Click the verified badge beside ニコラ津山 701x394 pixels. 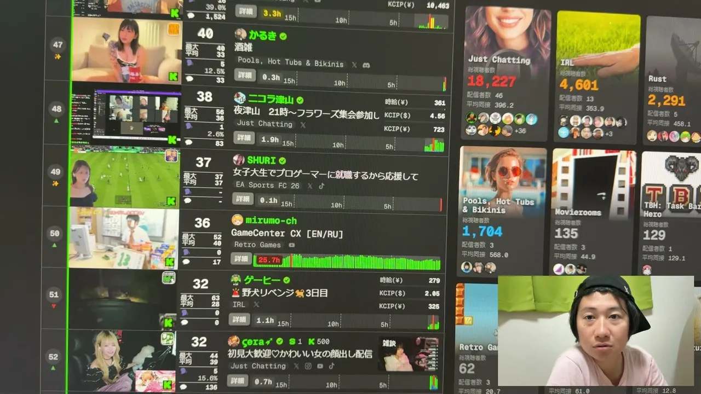[x=300, y=100]
